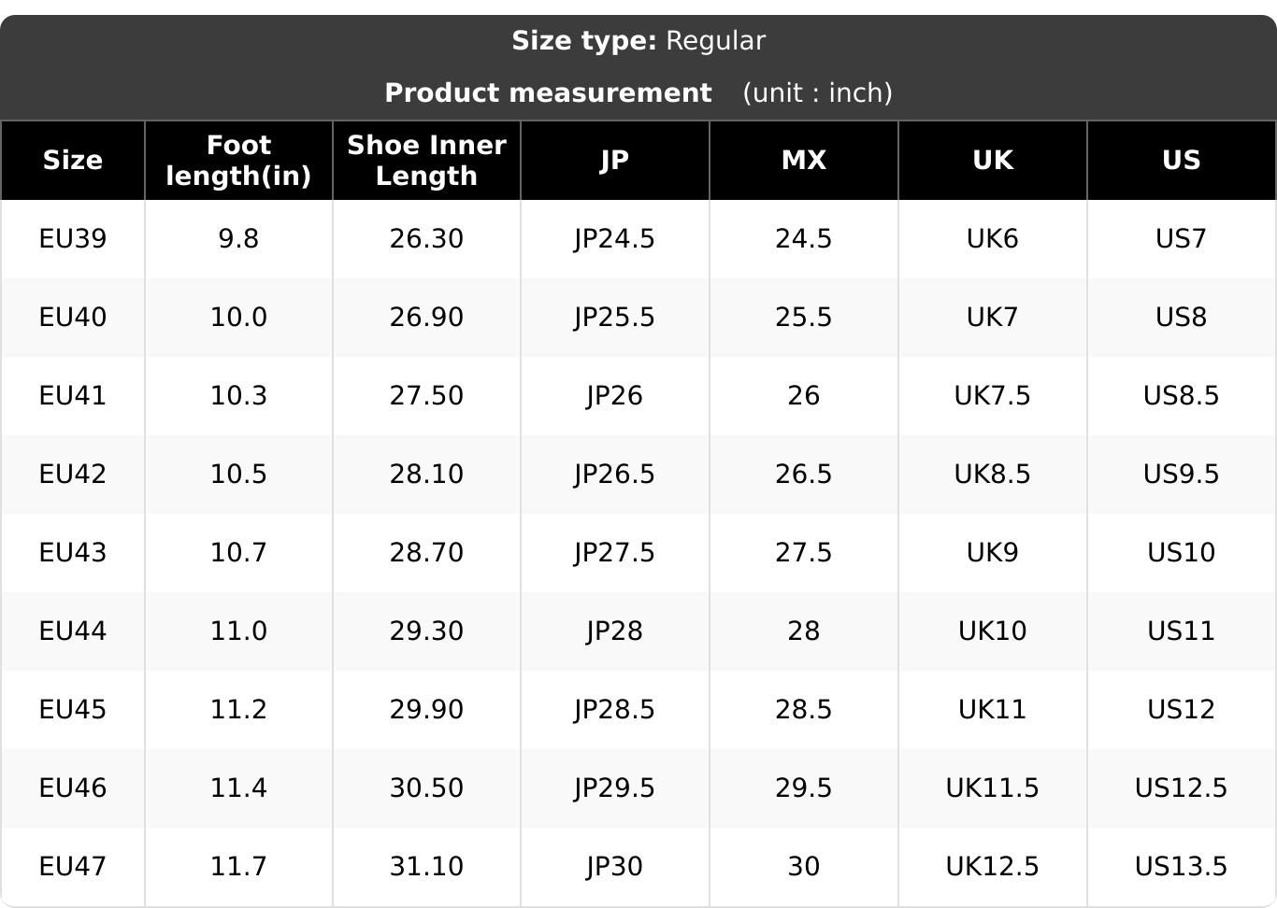Screen dimensions: 1277x908
Task: Click the US9.5 cell
Action: [1182, 475]
